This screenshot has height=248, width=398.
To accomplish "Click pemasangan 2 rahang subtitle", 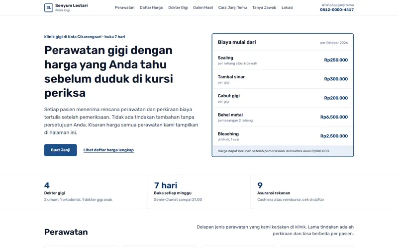I will tap(235, 121).
